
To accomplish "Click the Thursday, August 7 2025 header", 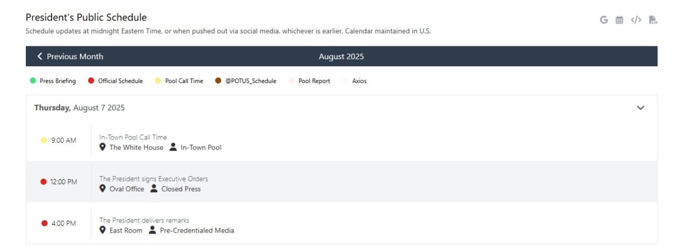I will 80,108.
